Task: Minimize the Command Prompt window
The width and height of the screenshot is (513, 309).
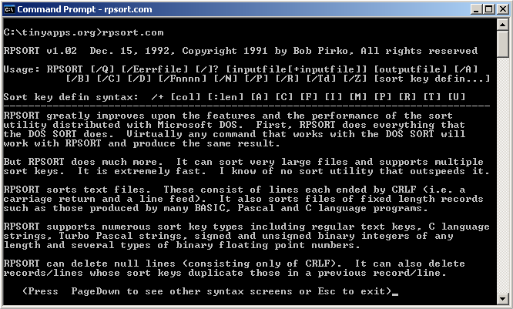Action: pos(476,9)
